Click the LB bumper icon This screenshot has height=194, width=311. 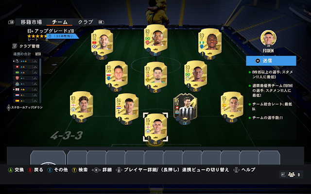tap(11, 22)
